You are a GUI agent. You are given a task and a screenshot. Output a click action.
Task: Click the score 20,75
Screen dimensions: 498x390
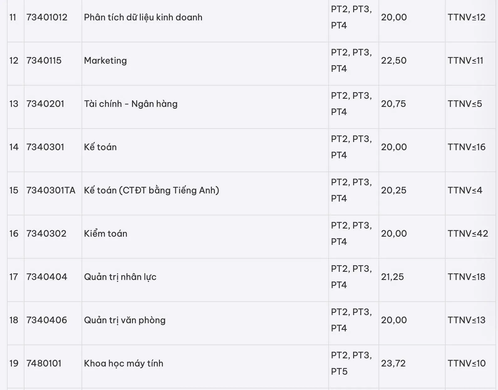pos(393,104)
